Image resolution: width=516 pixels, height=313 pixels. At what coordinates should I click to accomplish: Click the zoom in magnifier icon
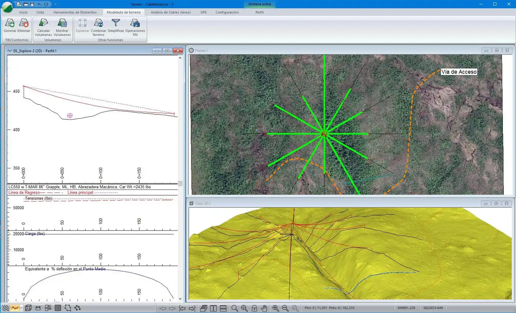point(276,308)
